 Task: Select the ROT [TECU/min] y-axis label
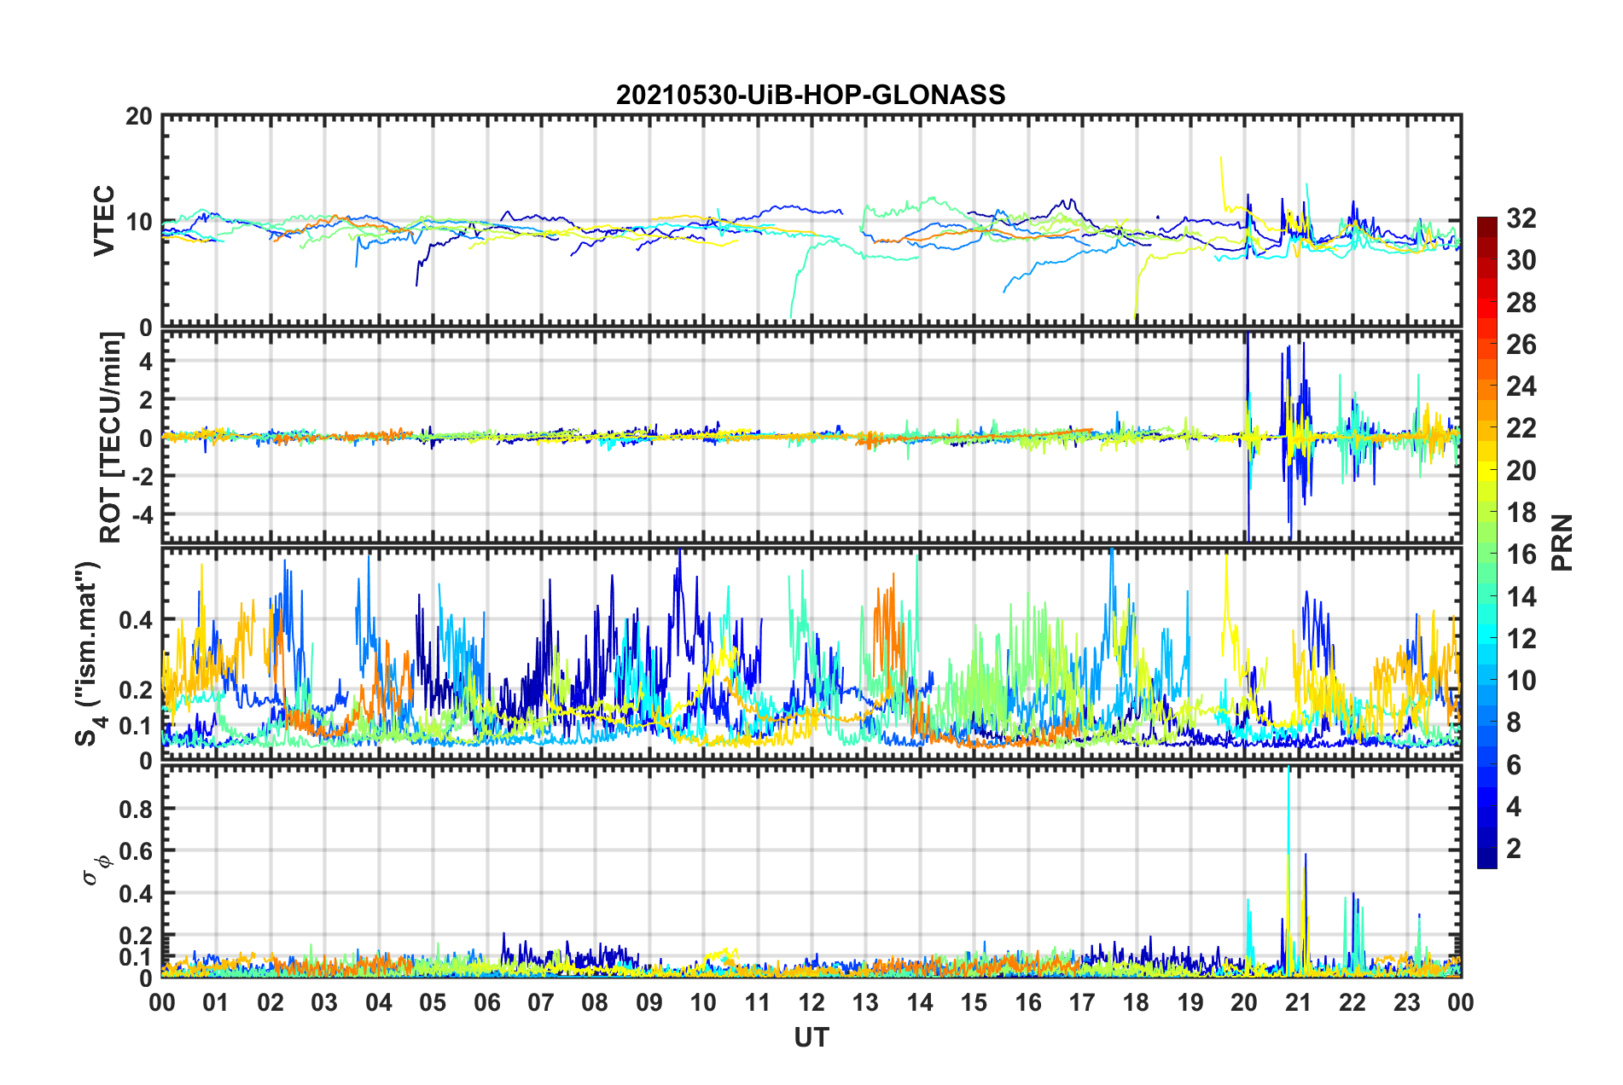coord(111,437)
